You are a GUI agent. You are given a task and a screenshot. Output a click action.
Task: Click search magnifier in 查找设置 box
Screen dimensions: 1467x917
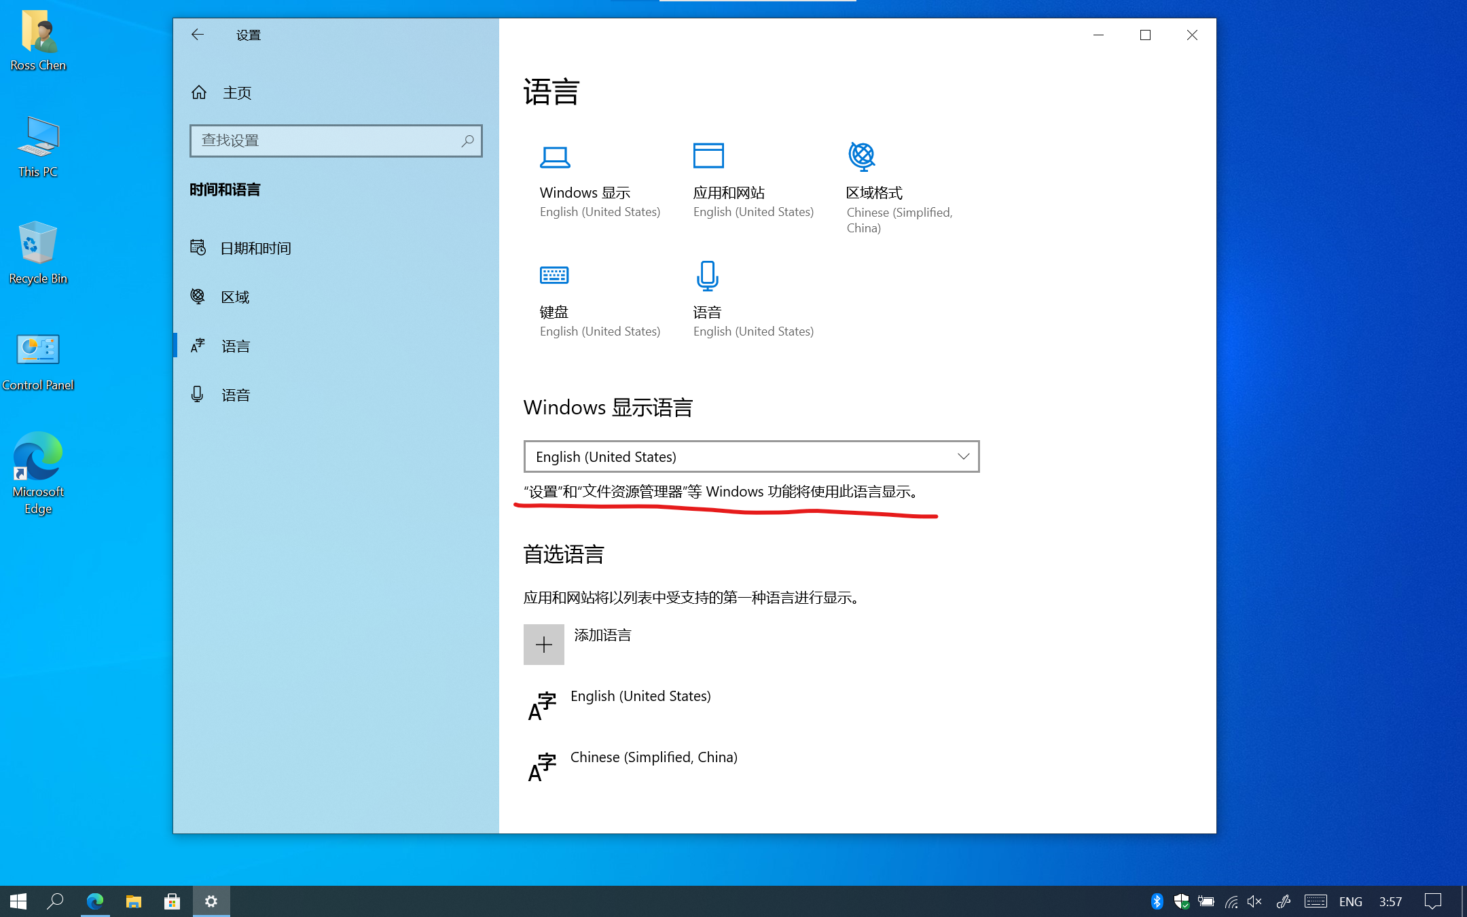(x=467, y=141)
